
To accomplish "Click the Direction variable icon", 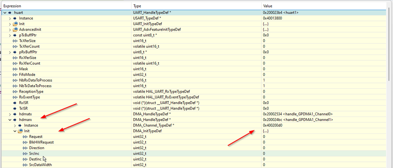I will (x=25, y=148).
